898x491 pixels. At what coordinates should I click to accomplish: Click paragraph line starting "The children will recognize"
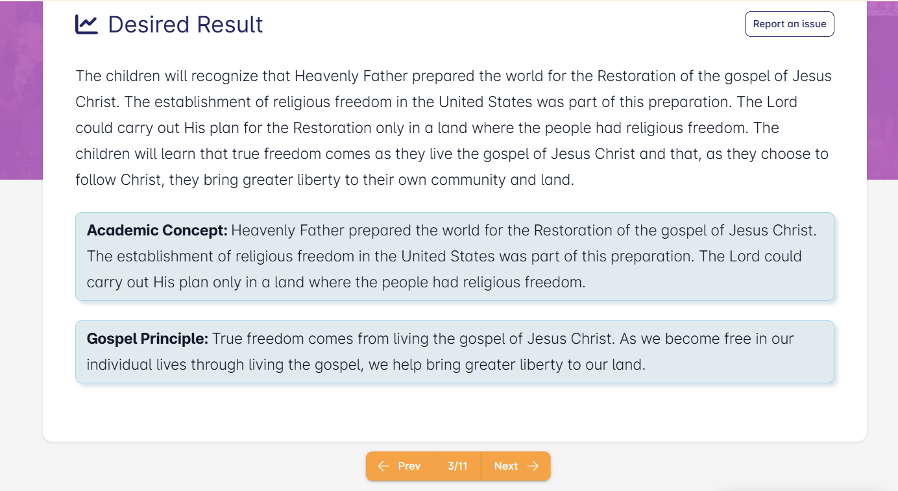pos(453,76)
